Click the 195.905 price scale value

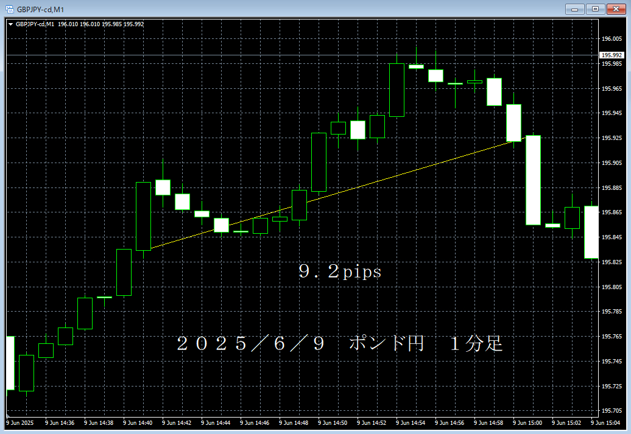pyautogui.click(x=612, y=163)
